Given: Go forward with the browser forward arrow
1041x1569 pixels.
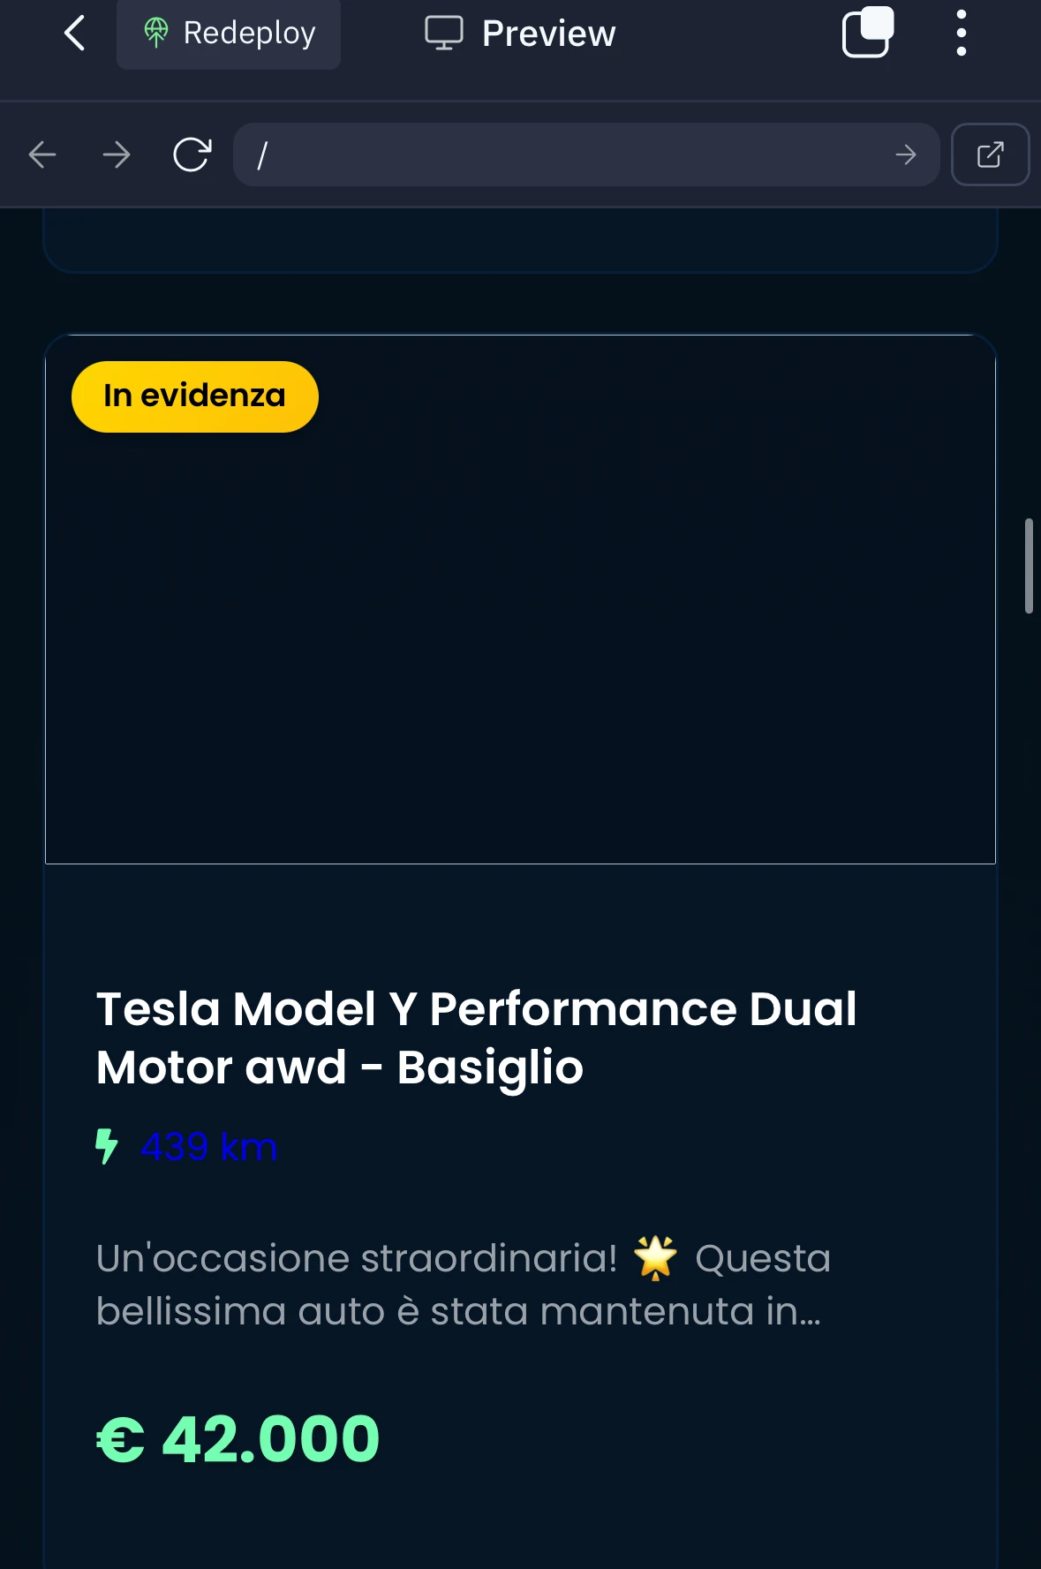Looking at the screenshot, I should (117, 155).
